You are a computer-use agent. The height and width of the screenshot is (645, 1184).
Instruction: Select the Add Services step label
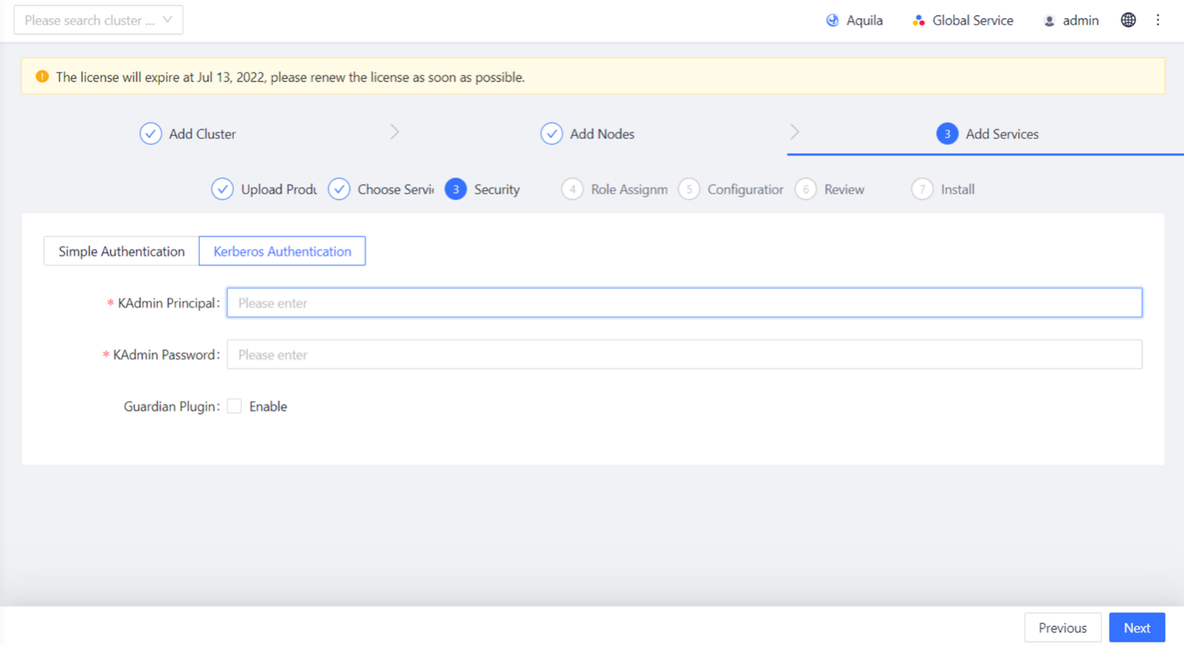[x=1002, y=133]
